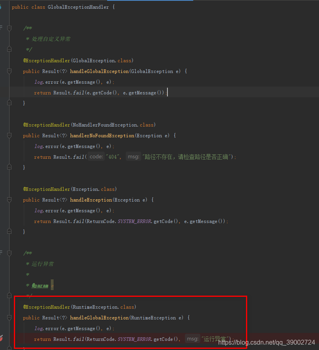
Task: Click the comment text '处理自定义异常'
Action: [x=51, y=39]
